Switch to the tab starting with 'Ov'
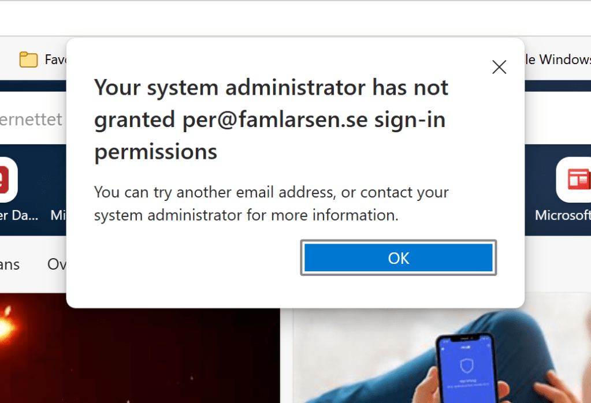The width and height of the screenshot is (591, 403). (x=57, y=264)
